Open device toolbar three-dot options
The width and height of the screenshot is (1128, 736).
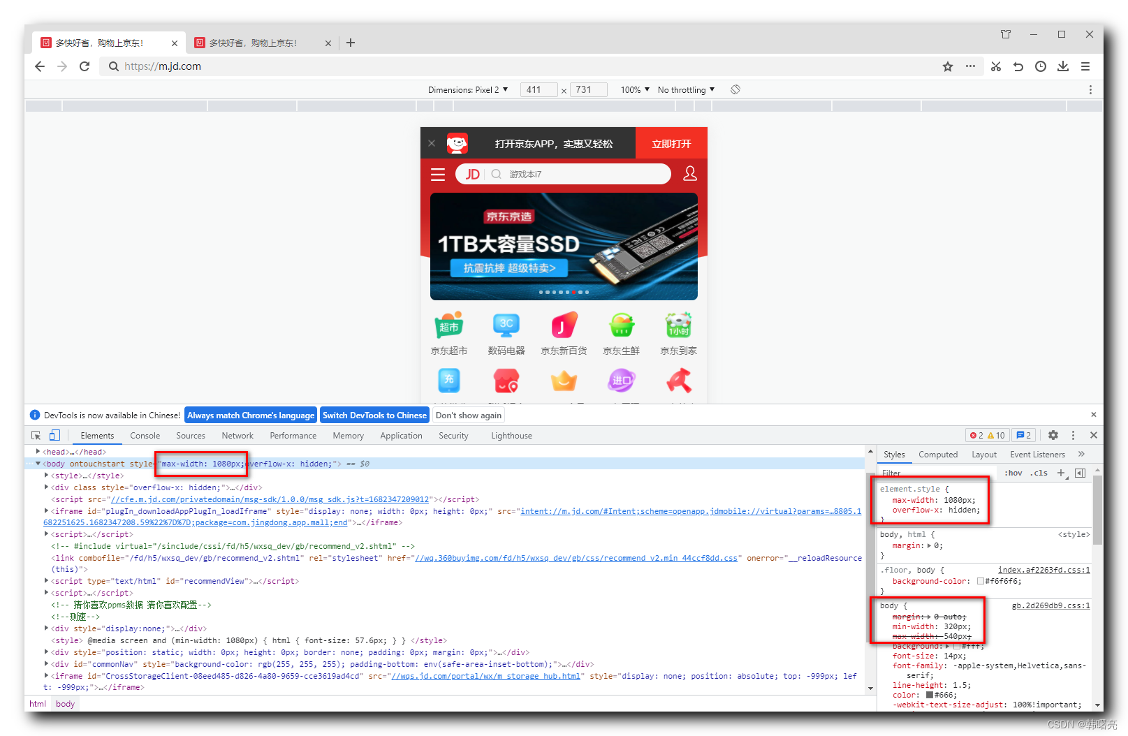click(x=1090, y=89)
